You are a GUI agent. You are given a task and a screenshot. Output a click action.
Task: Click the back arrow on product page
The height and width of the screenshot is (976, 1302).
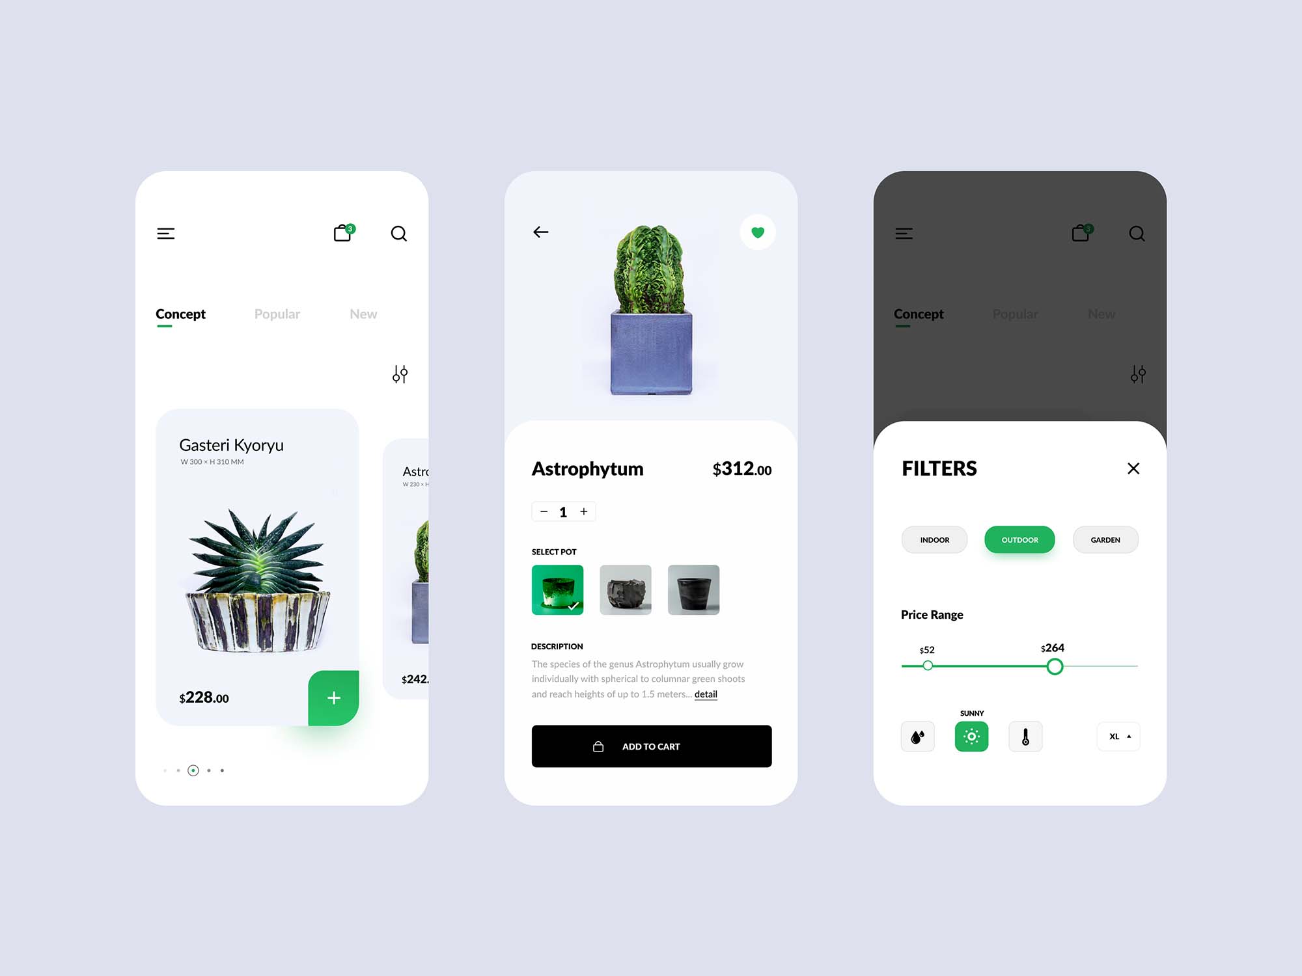point(540,231)
